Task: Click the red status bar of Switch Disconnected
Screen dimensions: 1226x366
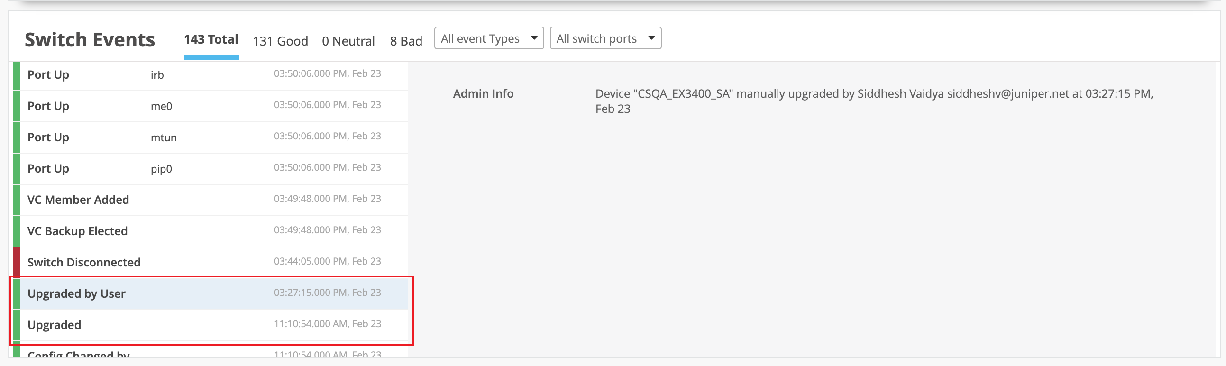Action: pos(17,262)
